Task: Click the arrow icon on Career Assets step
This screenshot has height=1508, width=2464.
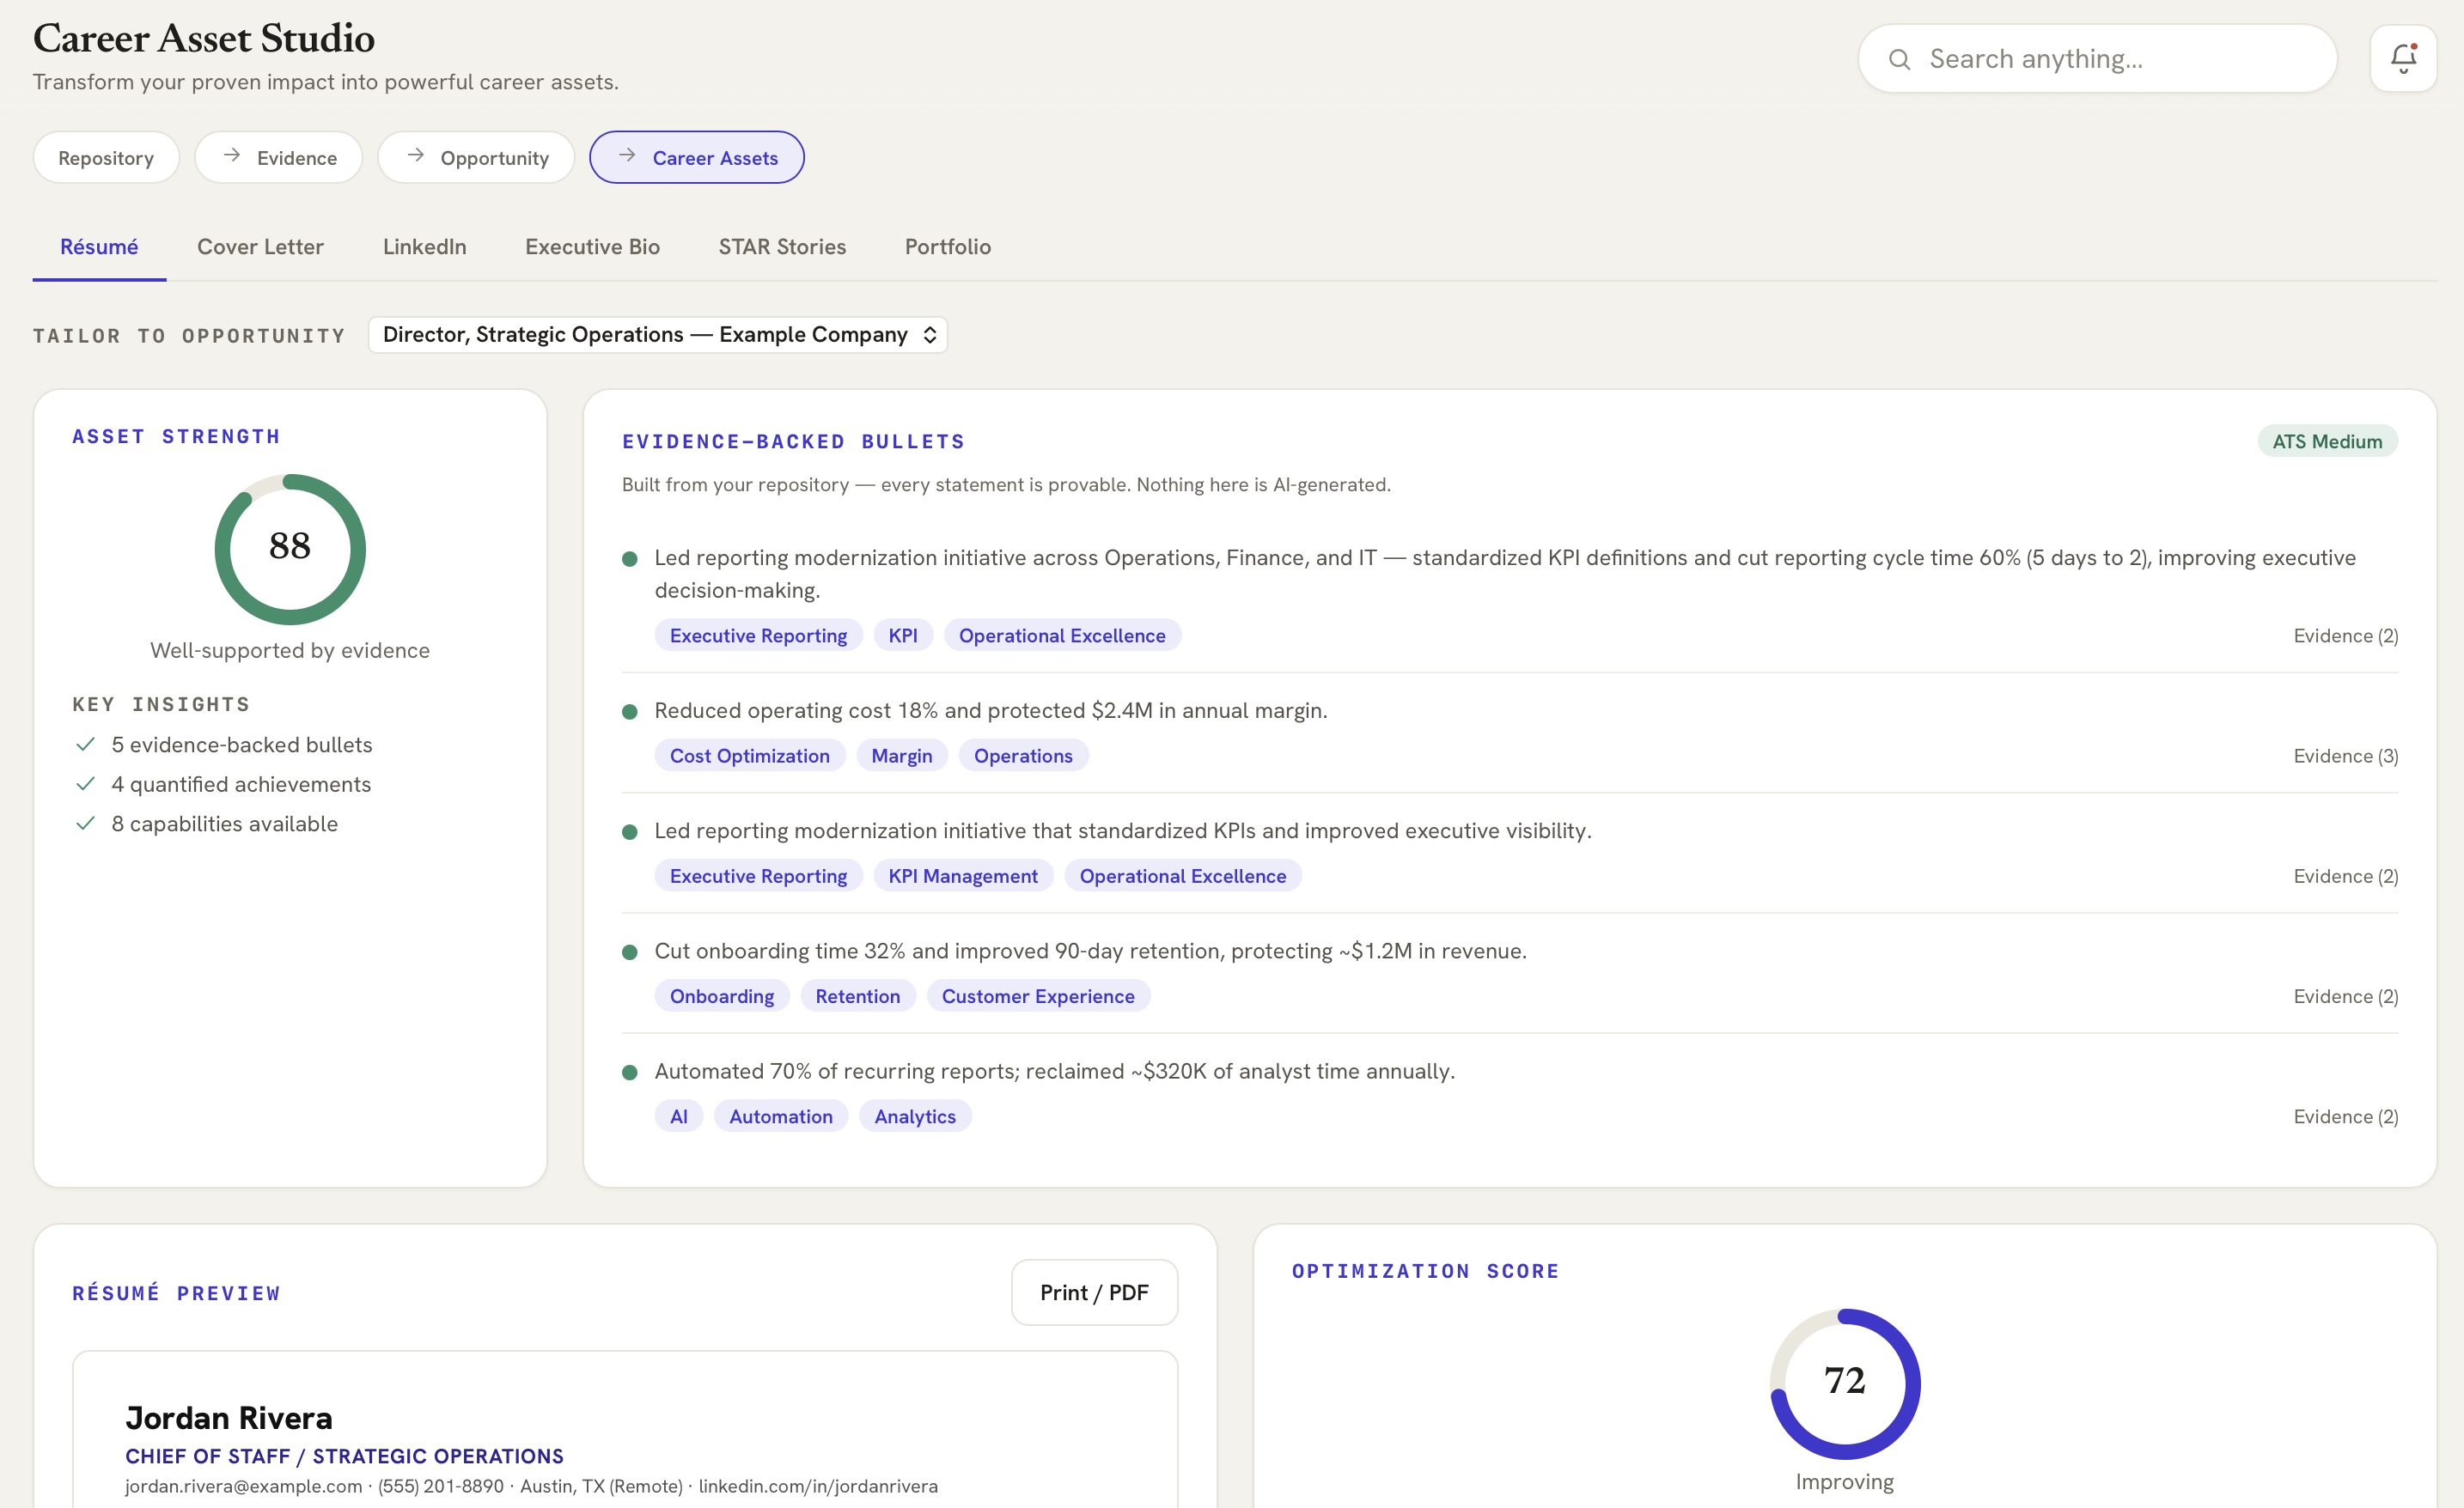Action: pos(627,155)
